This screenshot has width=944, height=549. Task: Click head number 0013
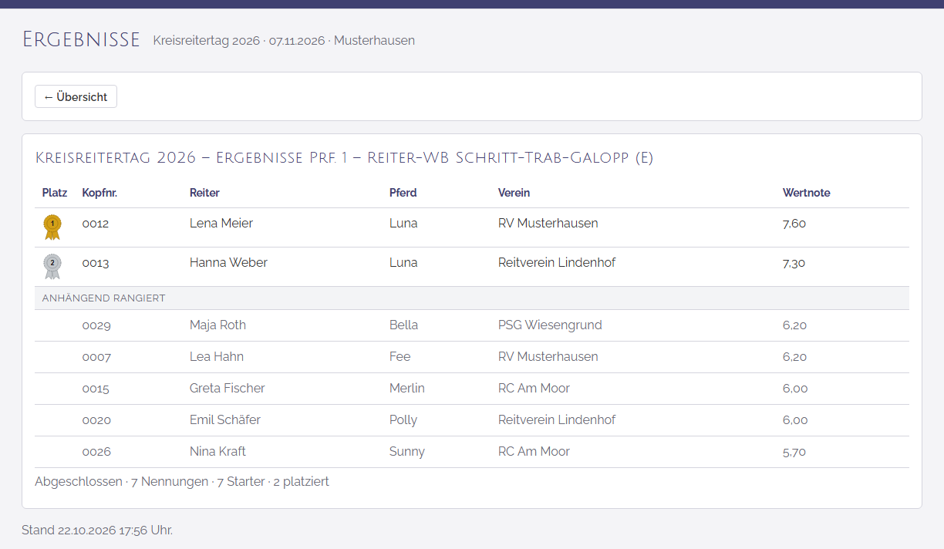click(x=96, y=263)
